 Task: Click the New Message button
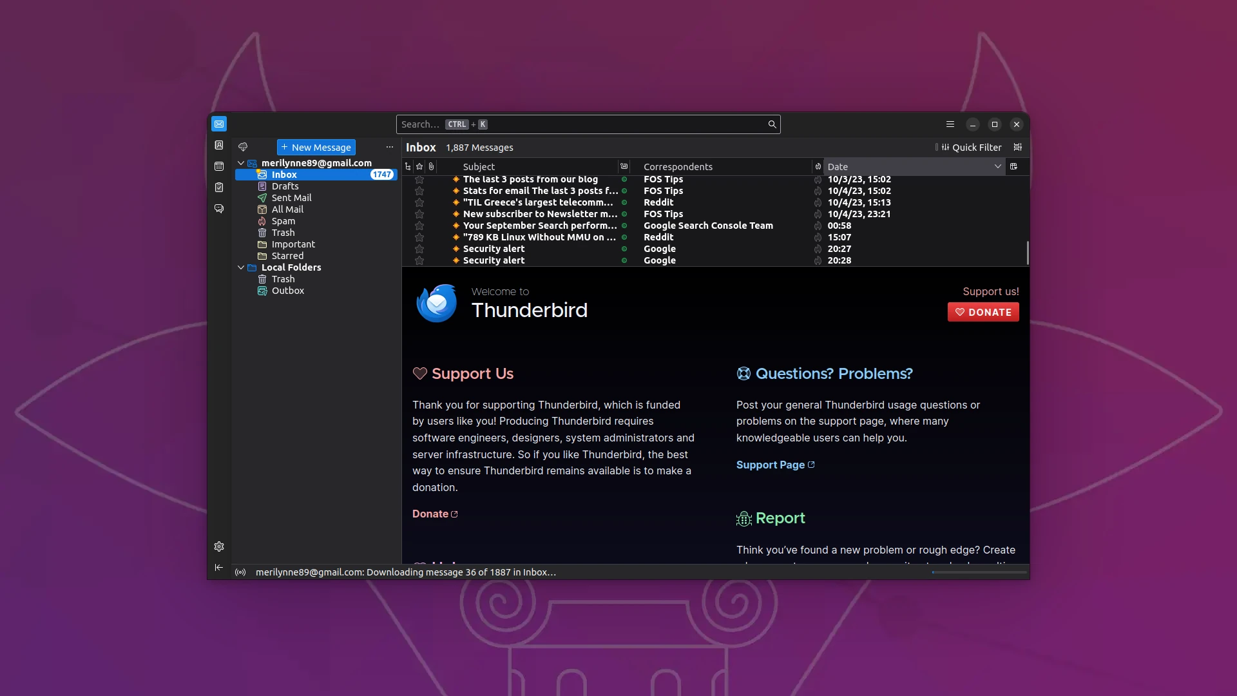coord(316,147)
